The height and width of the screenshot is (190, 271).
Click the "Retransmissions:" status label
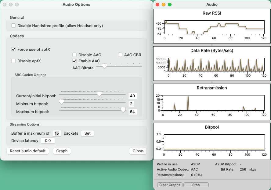point(170,175)
